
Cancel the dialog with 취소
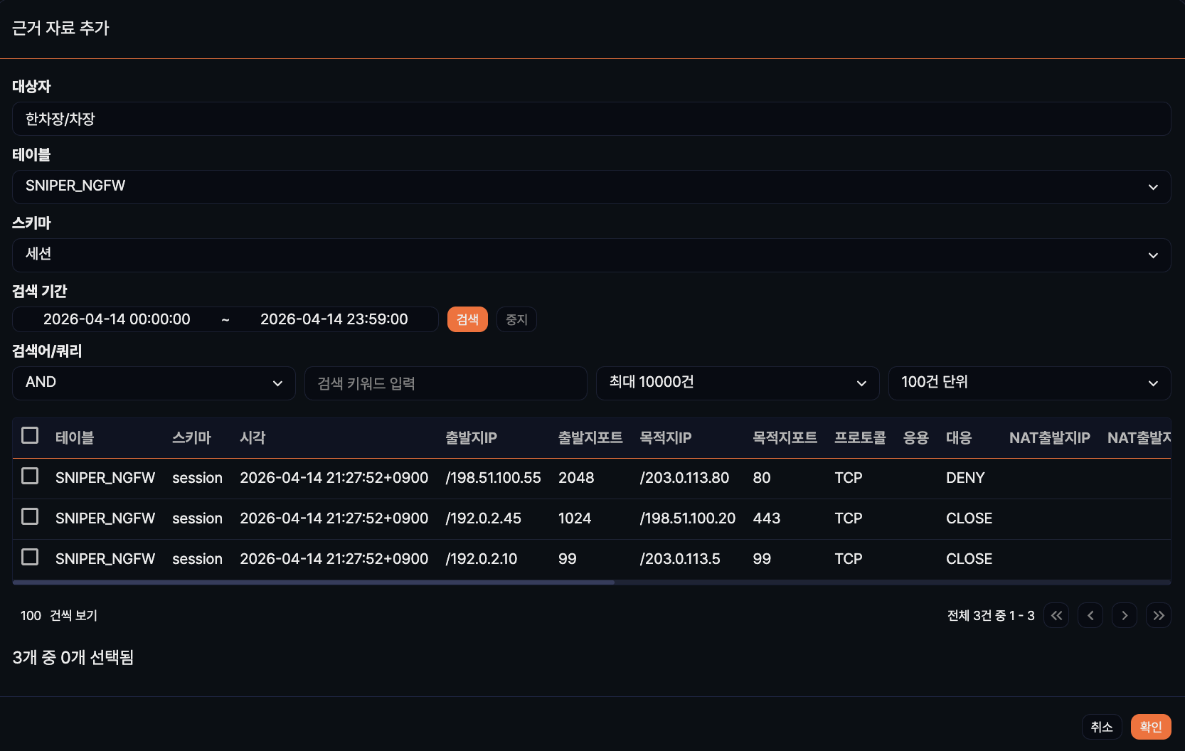click(1102, 727)
